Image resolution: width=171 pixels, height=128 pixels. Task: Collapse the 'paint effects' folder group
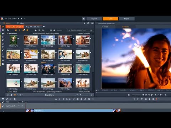[7, 92]
